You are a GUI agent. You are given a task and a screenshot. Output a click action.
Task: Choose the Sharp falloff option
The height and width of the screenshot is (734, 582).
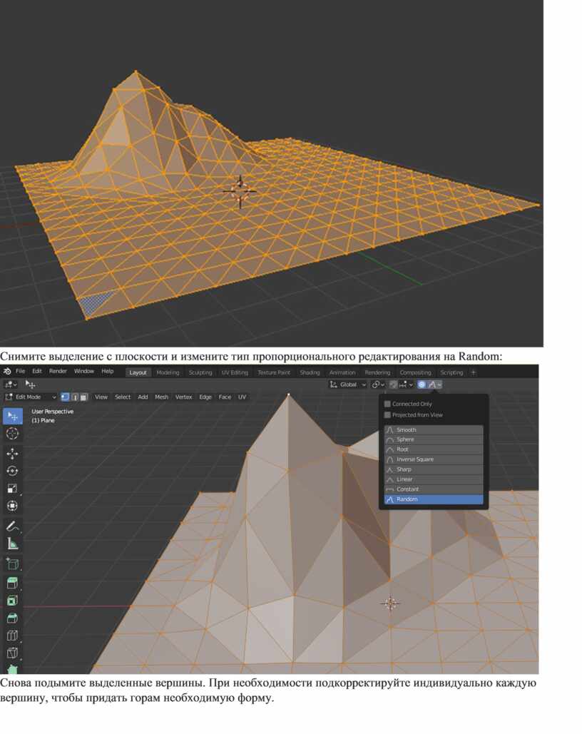click(434, 469)
